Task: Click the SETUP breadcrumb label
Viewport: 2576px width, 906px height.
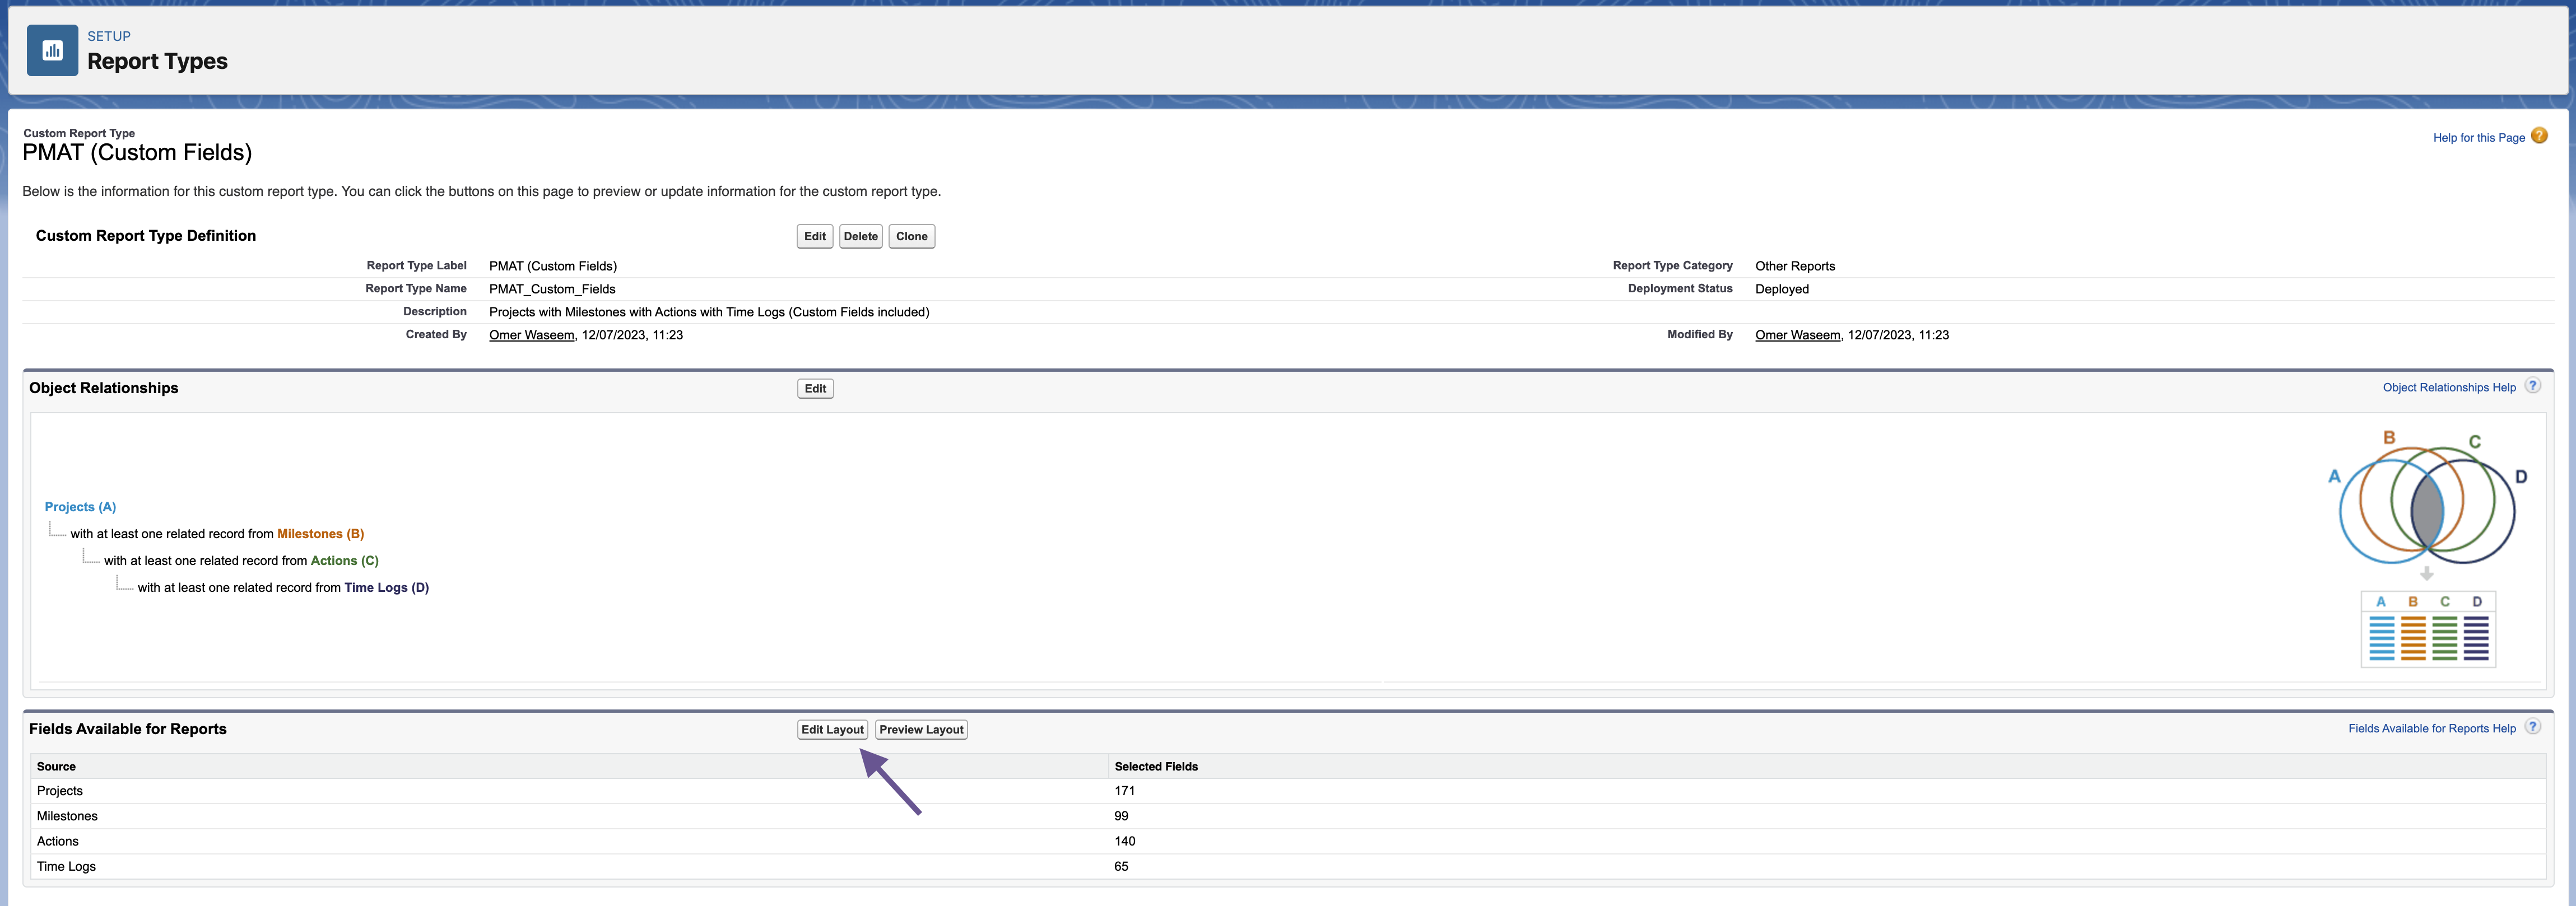Action: 109,36
